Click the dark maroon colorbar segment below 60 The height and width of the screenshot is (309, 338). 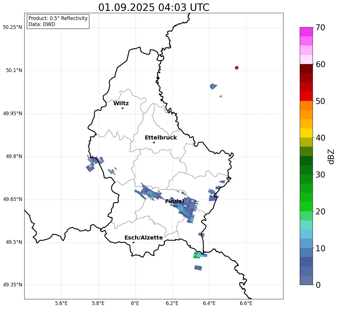306,69
